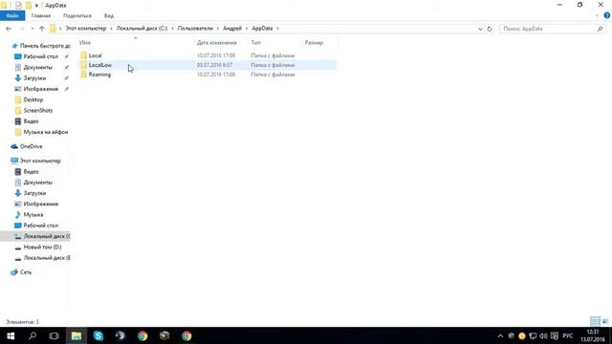This screenshot has width=612, height=344.
Task: Open Task View on taskbar
Action: (54, 335)
